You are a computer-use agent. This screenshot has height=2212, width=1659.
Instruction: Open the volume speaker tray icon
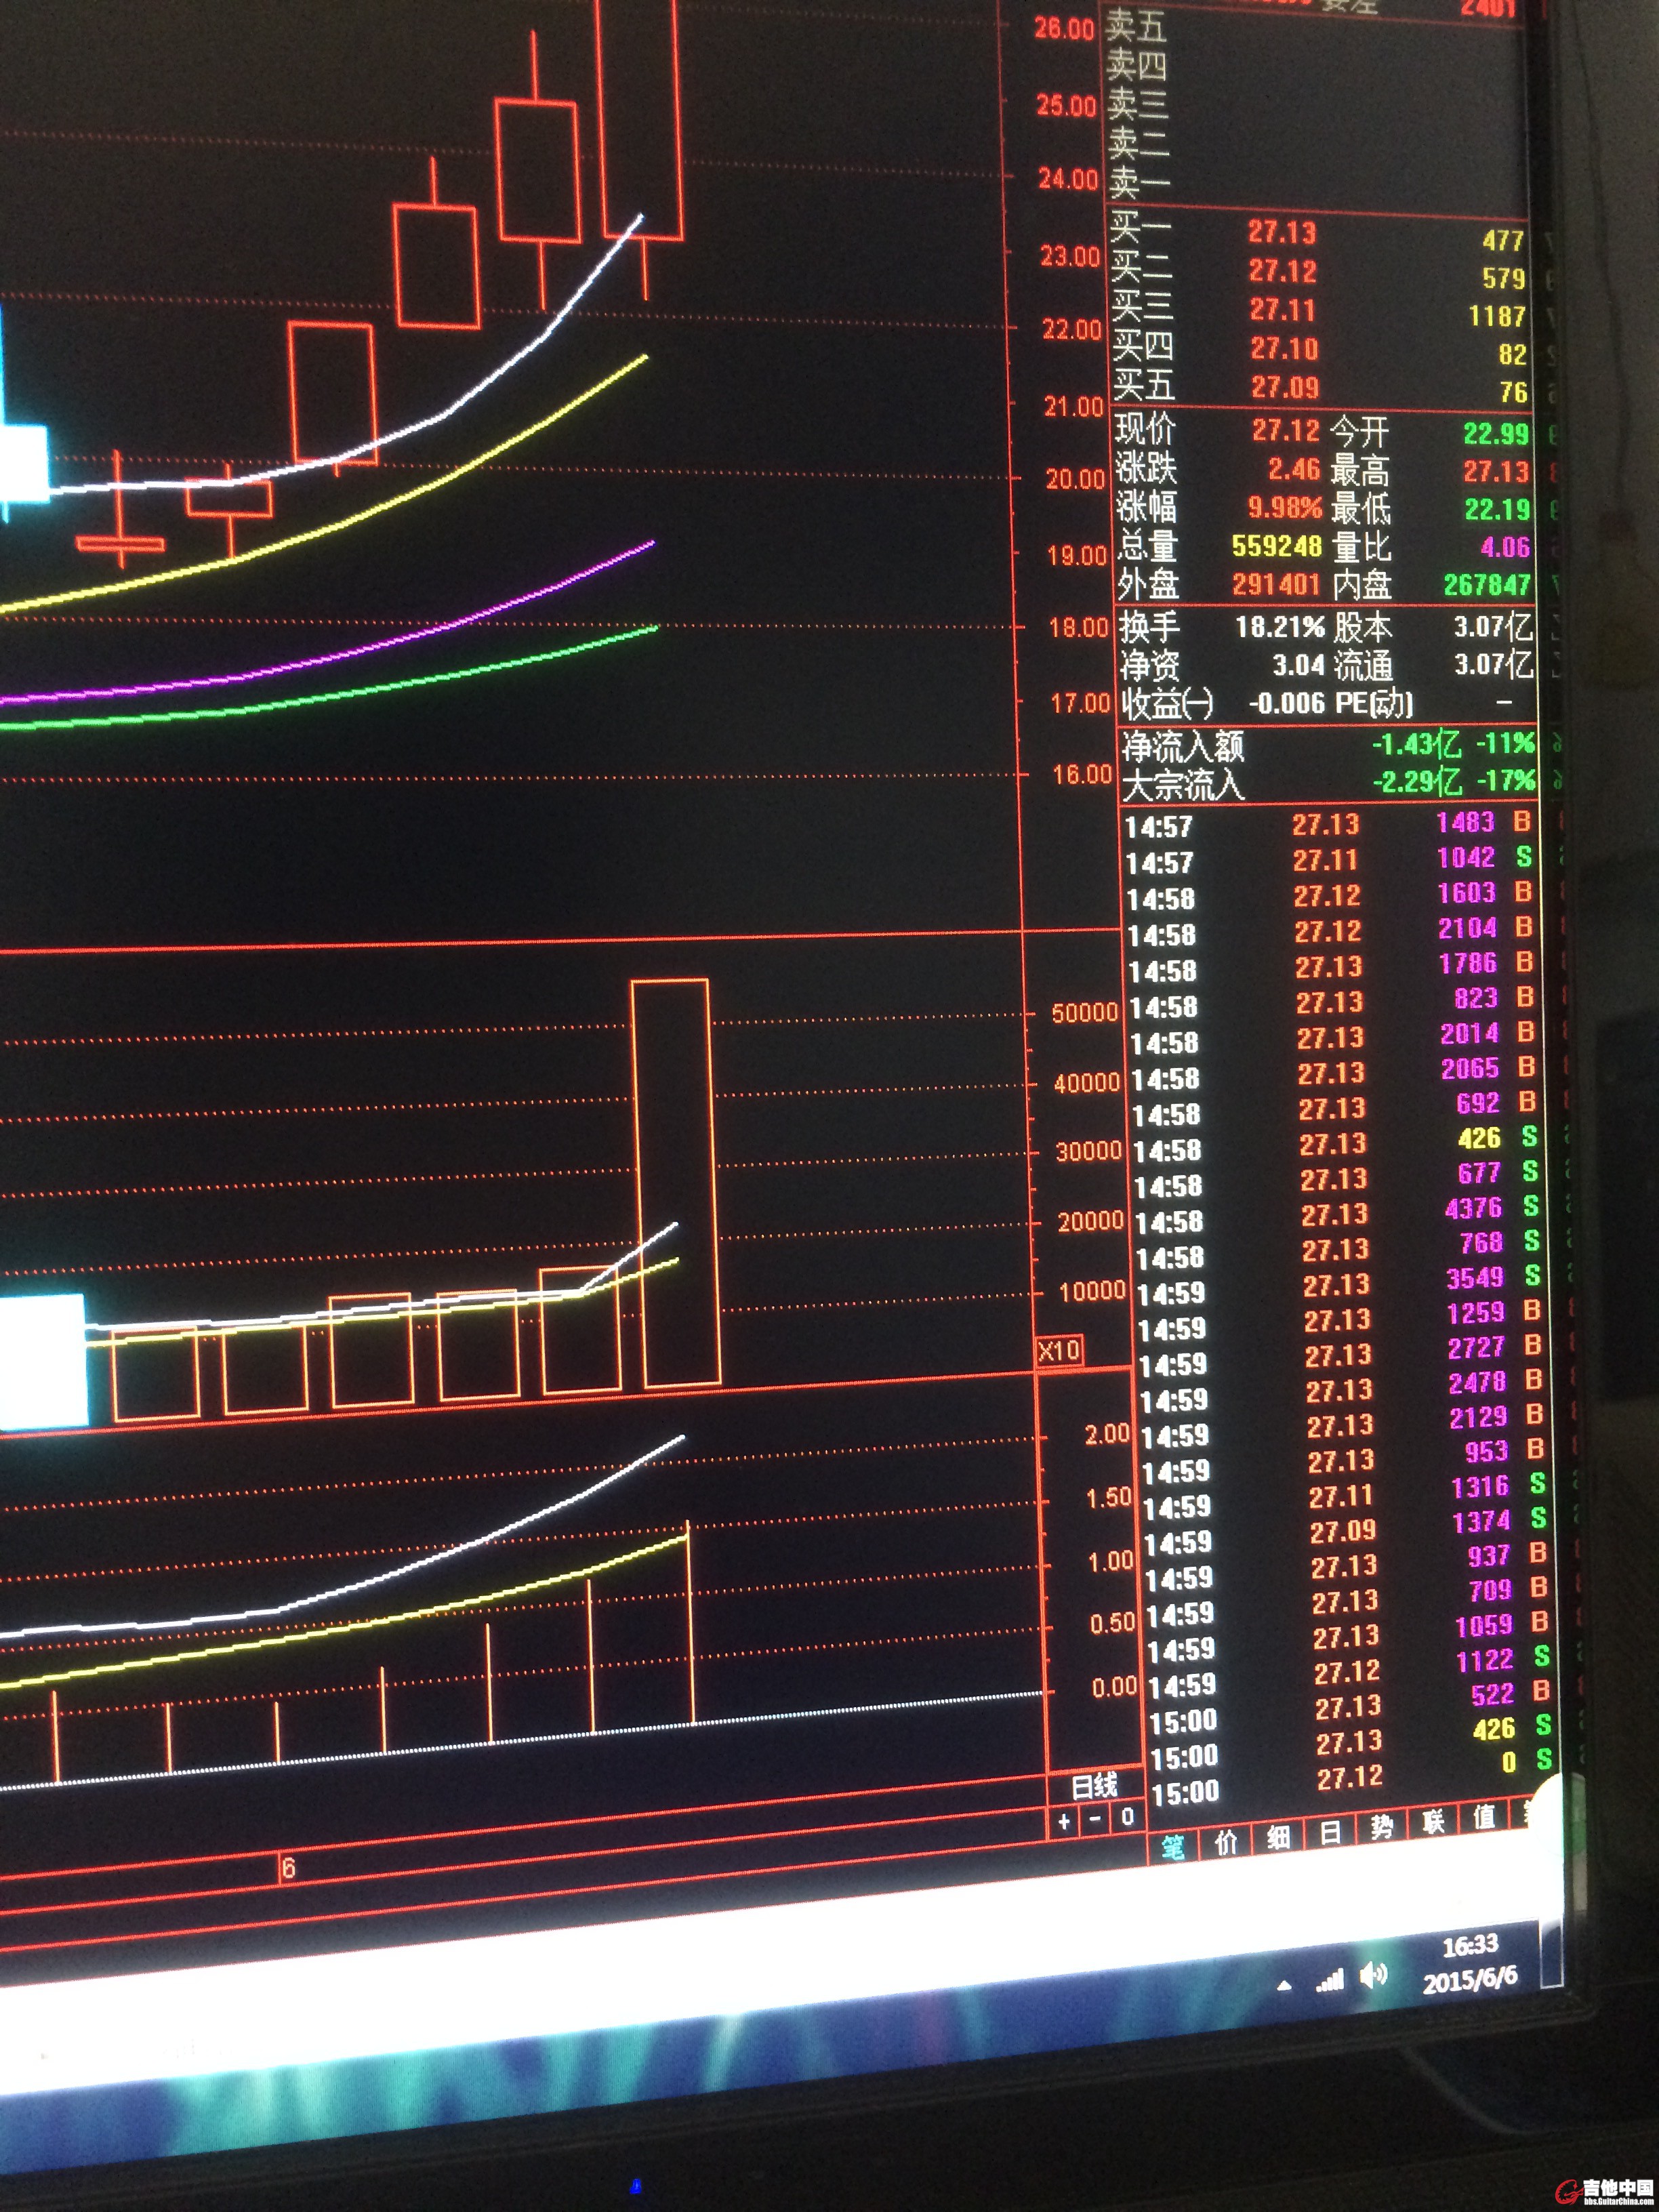tap(1374, 1976)
